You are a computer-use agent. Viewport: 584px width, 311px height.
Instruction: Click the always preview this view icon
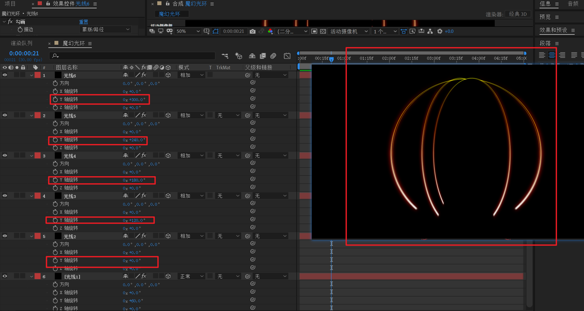[x=152, y=31]
